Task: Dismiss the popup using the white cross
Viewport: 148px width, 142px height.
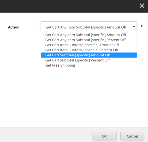Action: click(x=142, y=6)
